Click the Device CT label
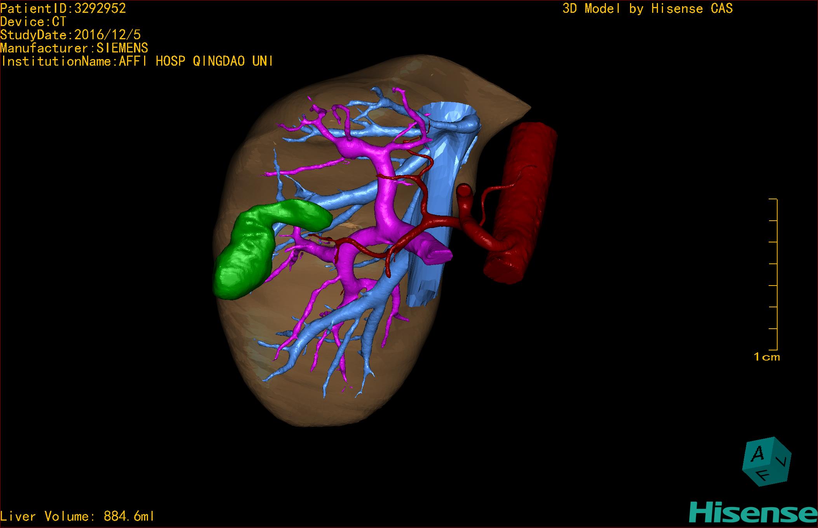Viewport: 818px width, 528px height. [33, 22]
